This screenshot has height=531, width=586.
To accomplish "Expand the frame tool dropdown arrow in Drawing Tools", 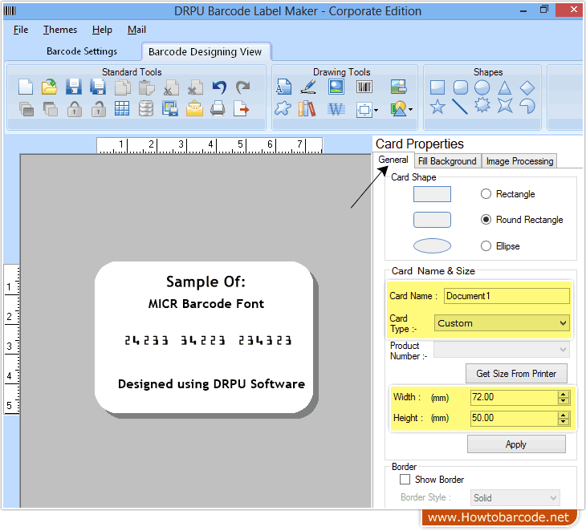I will pos(376,110).
